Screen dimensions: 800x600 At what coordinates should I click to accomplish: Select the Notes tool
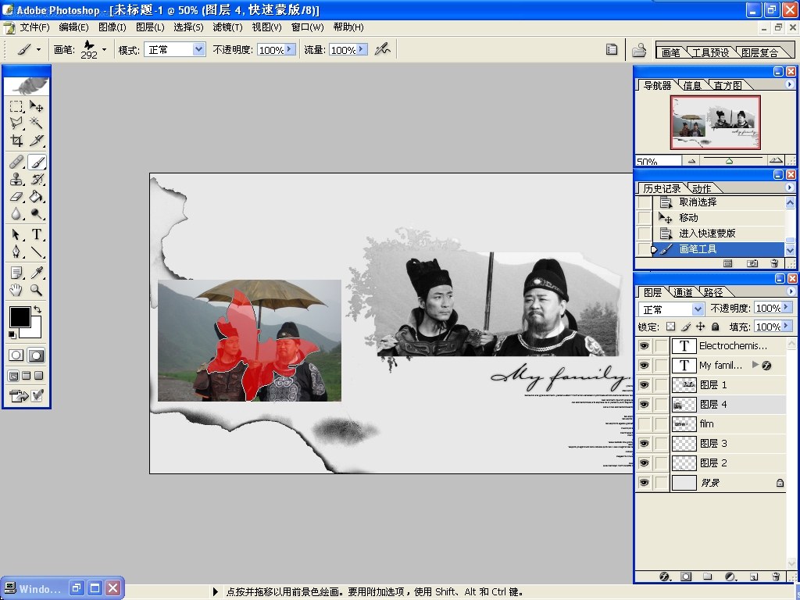pos(16,273)
